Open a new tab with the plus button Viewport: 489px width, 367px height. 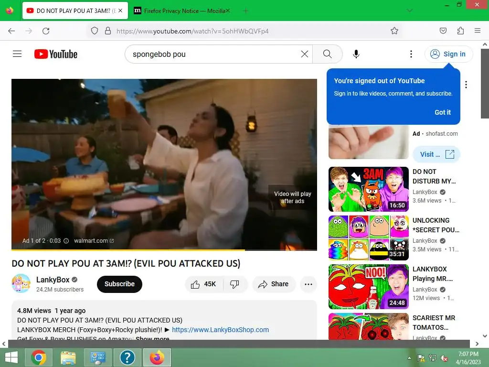246,11
